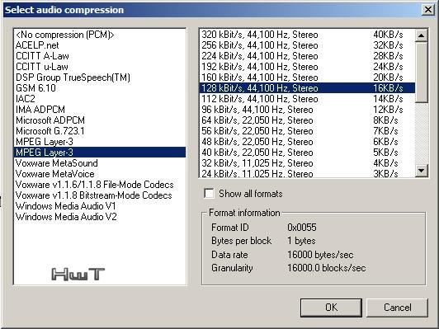Choose Windows Media Audio V2
The image size is (439, 329).
pyautogui.click(x=99, y=217)
